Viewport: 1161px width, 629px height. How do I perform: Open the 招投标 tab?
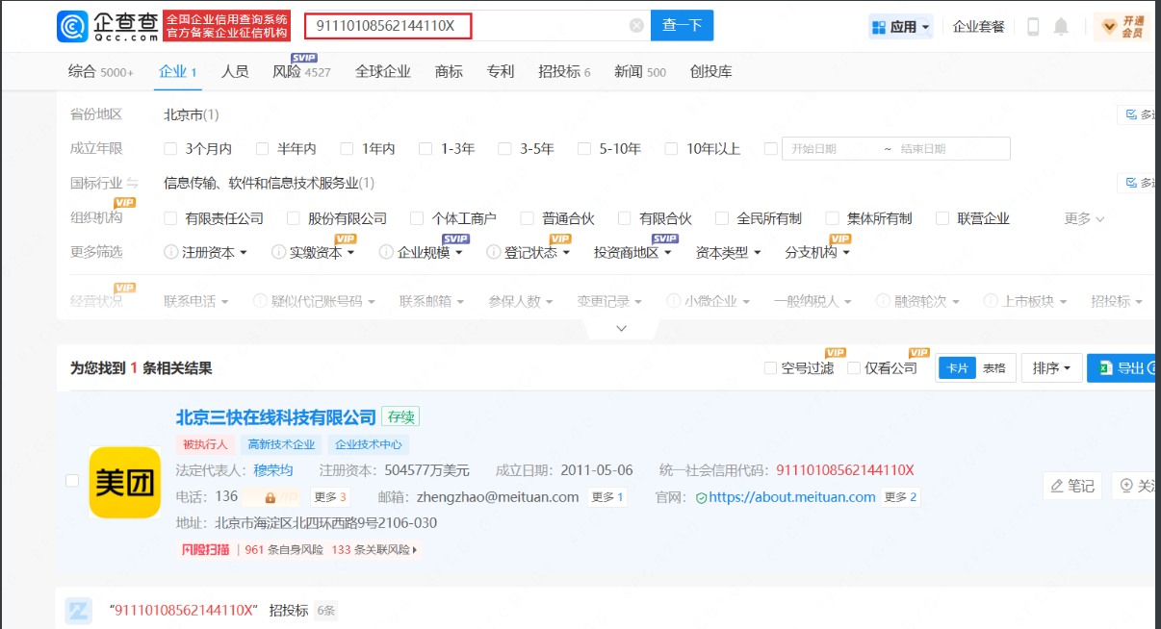[x=564, y=72]
